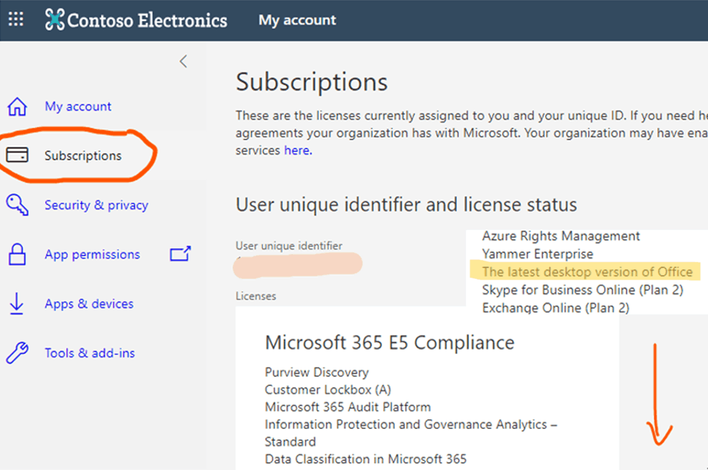
Task: Click the Contoso Electronics header title
Action: click(x=147, y=20)
